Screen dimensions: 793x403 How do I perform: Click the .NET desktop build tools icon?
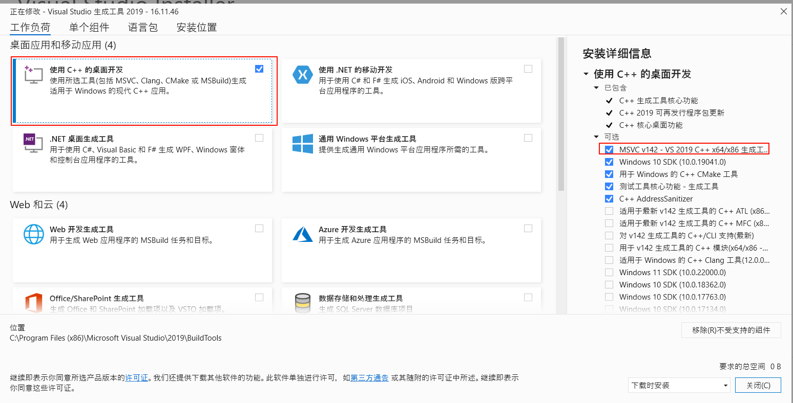pos(33,143)
